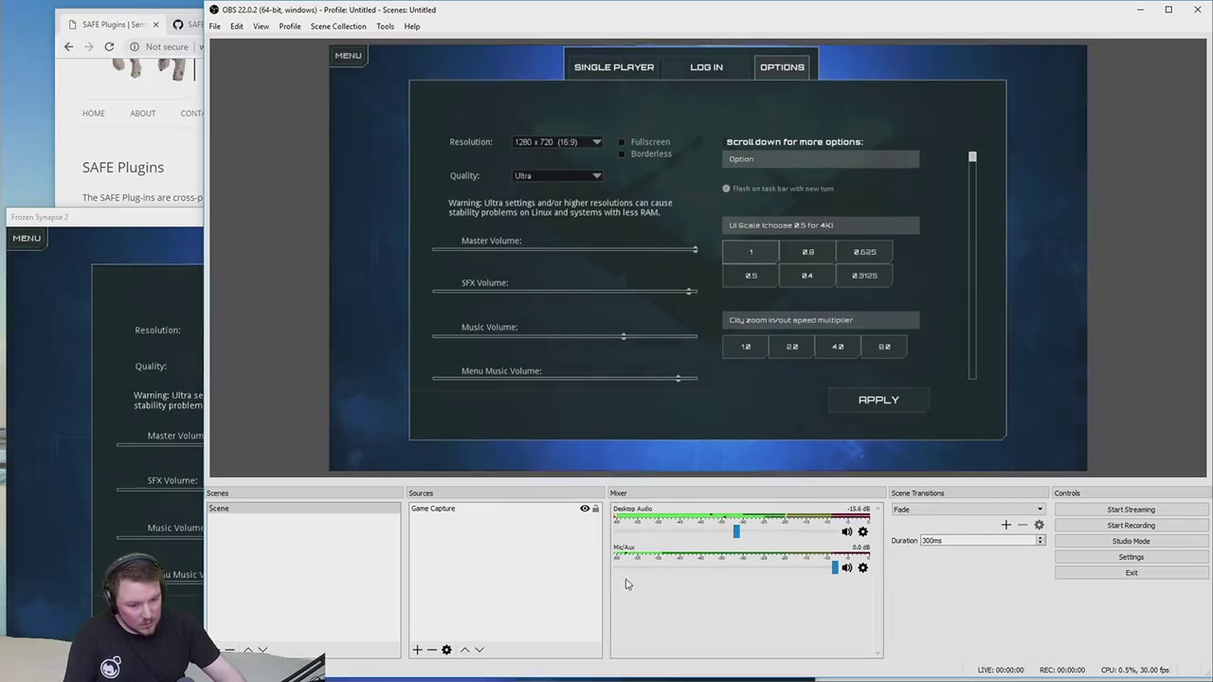The height and width of the screenshot is (682, 1213).
Task: Click Start Recording button
Action: (1132, 526)
